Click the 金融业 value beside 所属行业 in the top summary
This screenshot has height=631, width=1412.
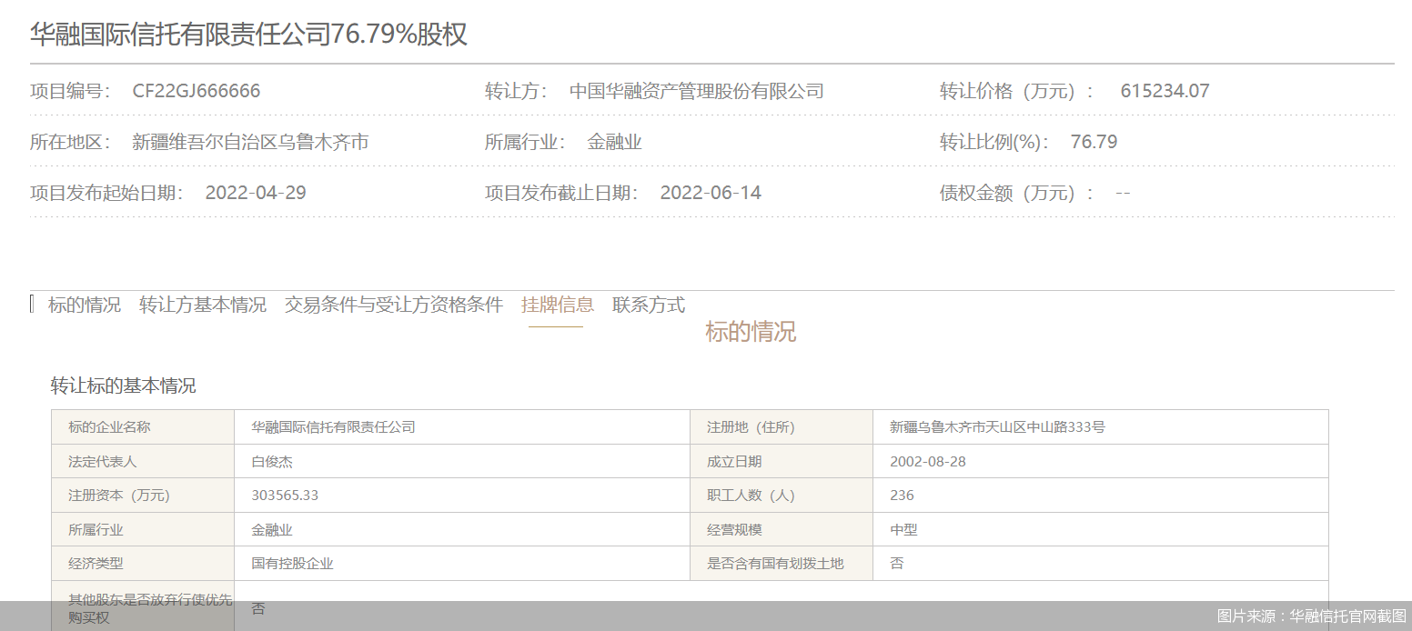(615, 142)
